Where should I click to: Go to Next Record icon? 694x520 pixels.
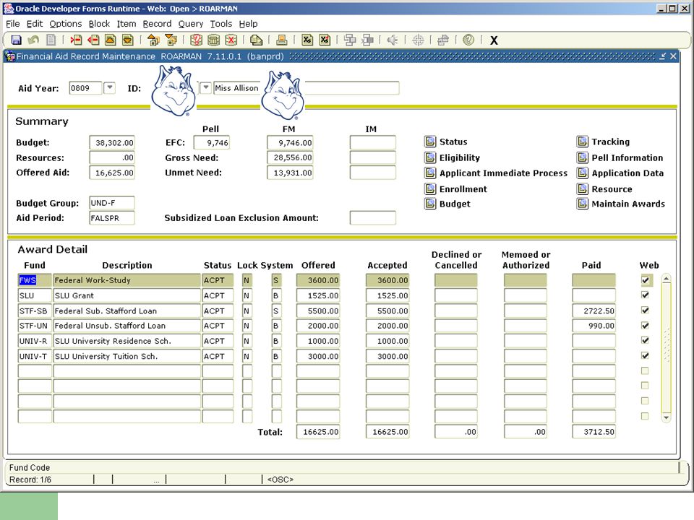(128, 40)
